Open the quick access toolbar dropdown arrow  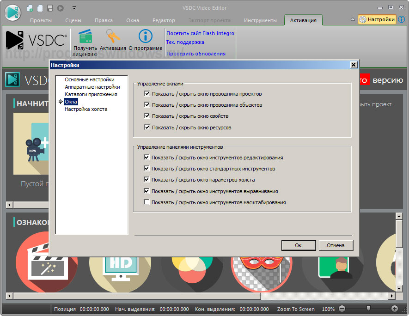(74, 8)
